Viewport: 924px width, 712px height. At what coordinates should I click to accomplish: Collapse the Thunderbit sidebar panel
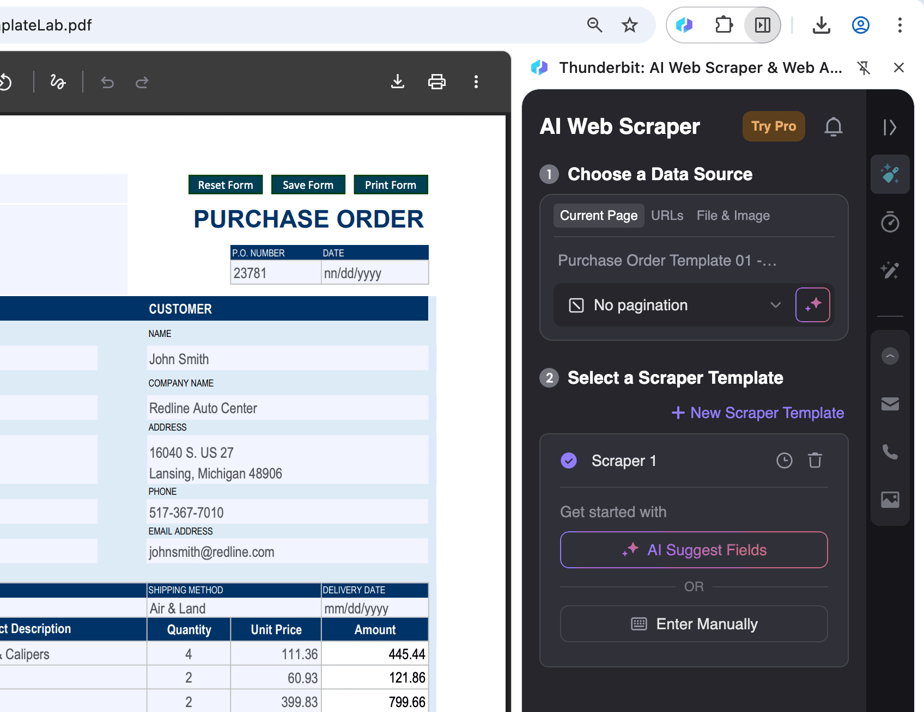coord(890,127)
